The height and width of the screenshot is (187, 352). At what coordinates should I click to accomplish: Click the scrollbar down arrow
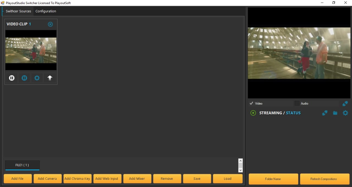coord(241,170)
